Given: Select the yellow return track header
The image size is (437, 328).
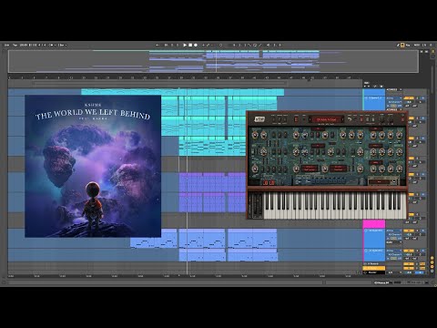Looking at the screenshot, I should coord(373,268).
